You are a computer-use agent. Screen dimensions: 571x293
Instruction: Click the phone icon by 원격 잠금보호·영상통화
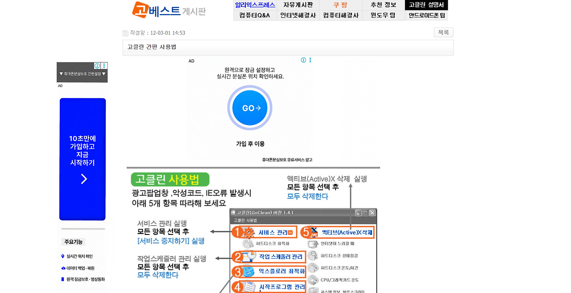63,279
